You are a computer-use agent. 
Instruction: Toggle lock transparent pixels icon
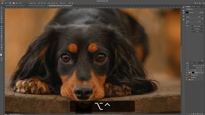[189, 70]
